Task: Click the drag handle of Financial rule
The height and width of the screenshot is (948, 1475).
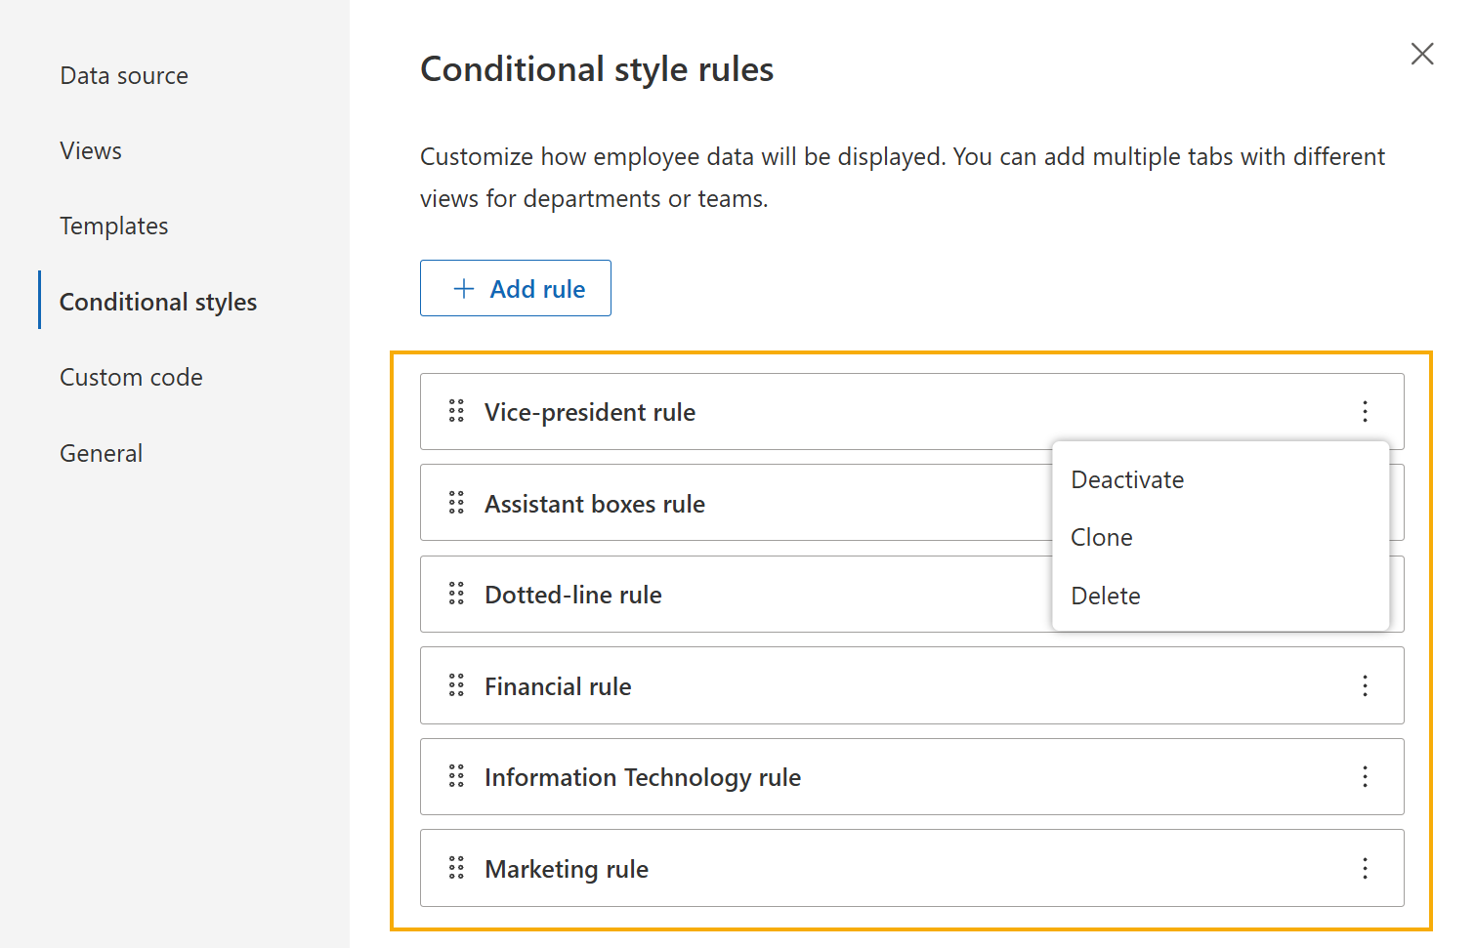Action: [x=455, y=685]
